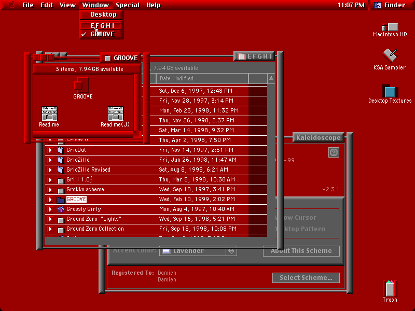The image size is (415, 311).
Task: Click the "Grill 1.0f" file name
Action: point(79,179)
